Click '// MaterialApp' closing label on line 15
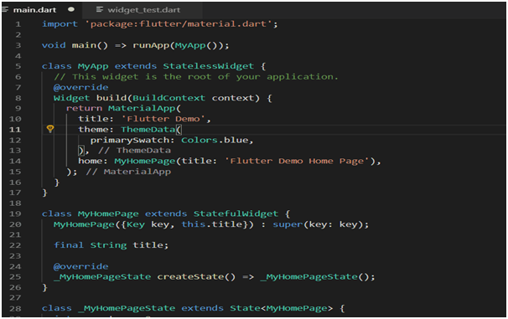Screen dimensions: 508x319 pos(128,172)
